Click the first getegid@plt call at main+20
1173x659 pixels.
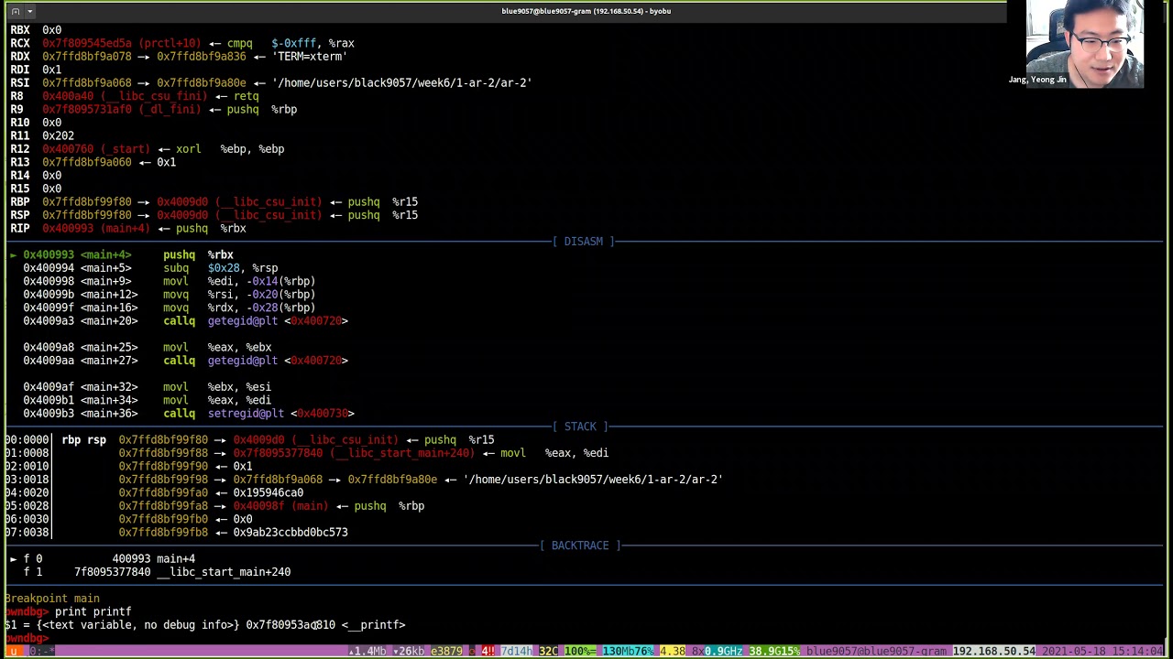(x=186, y=320)
